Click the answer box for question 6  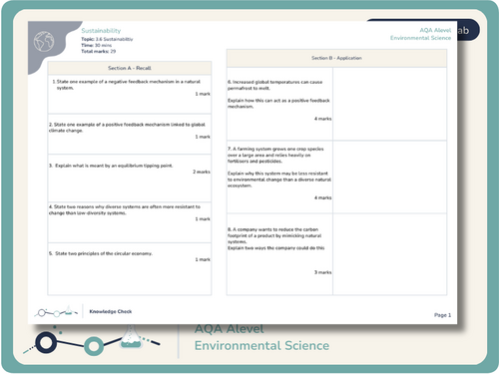tap(390, 104)
